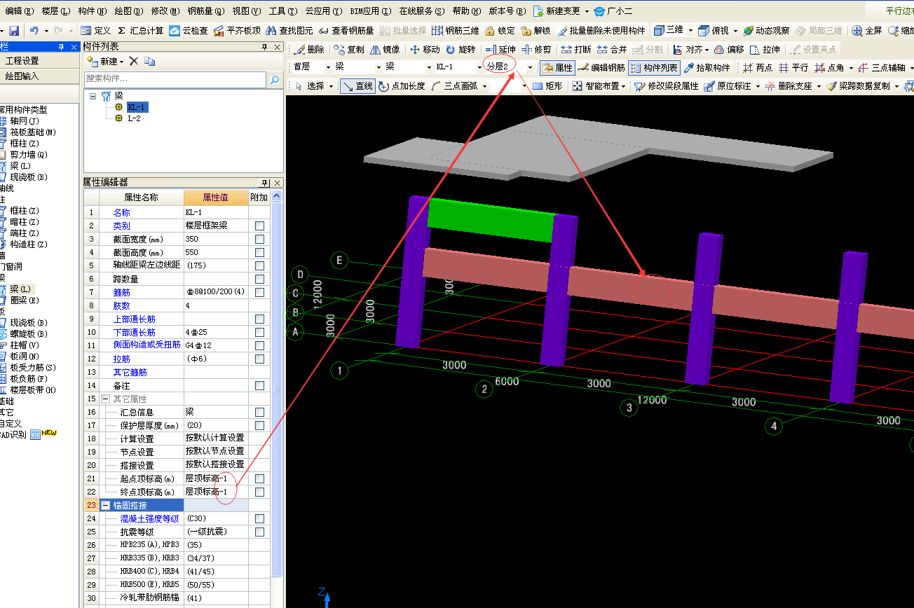Screen dimensions: 914x608
Task: Collapse the 梁 tree node
Action: click(92, 96)
